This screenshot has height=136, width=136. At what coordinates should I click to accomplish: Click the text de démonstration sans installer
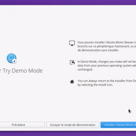pyautogui.click(x=98, y=50)
